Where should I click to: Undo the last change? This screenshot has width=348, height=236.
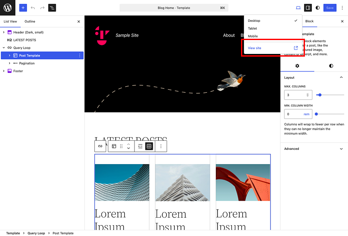(33, 8)
